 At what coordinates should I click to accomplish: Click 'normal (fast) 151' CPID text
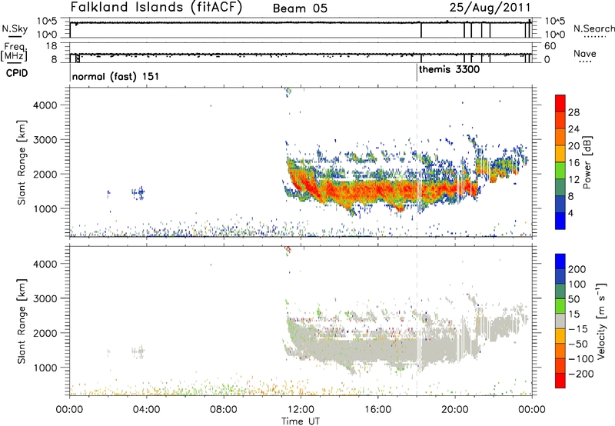(x=116, y=76)
